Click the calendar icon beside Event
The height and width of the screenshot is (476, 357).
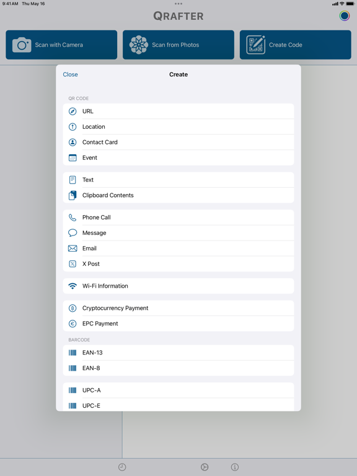pos(73,158)
